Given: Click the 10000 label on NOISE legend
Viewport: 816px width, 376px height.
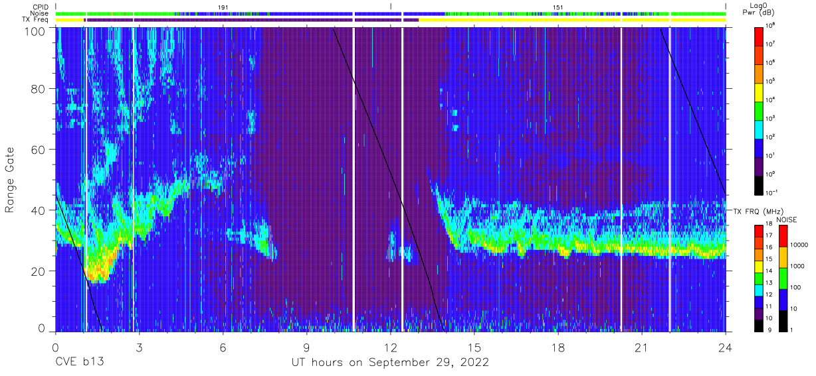Looking at the screenshot, I should pos(800,245).
